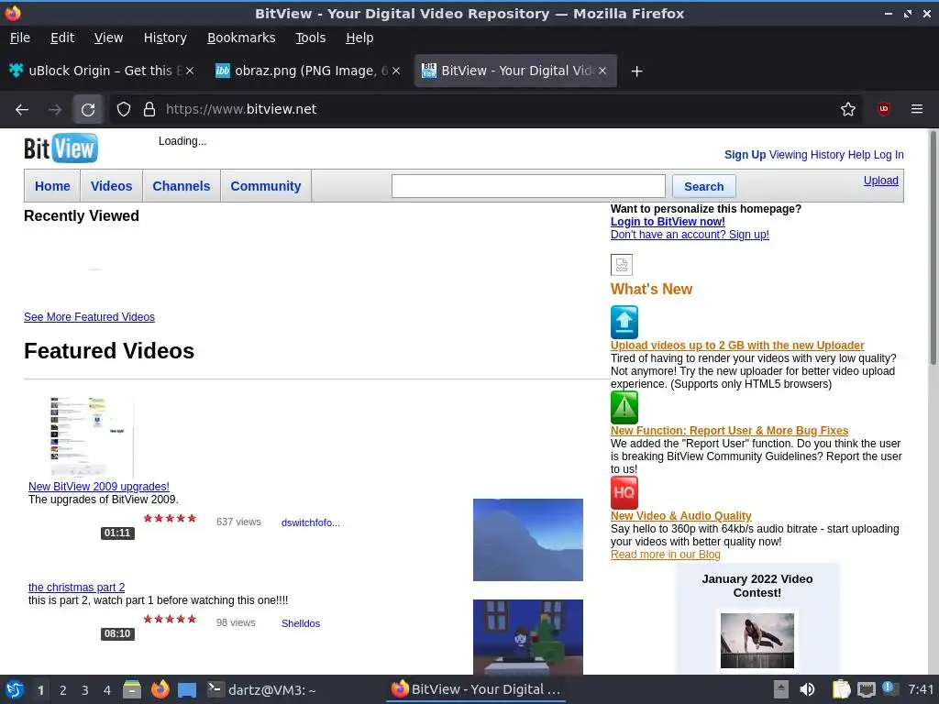Image resolution: width=939 pixels, height=704 pixels.
Task: Launch Firefox from the taskbar quick launch
Action: click(160, 689)
